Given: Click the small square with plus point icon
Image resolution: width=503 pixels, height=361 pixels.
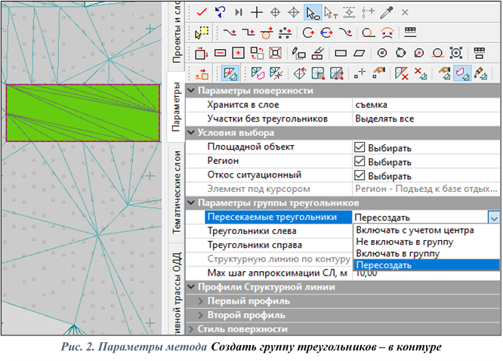Looking at the screenshot, I should (x=360, y=73).
